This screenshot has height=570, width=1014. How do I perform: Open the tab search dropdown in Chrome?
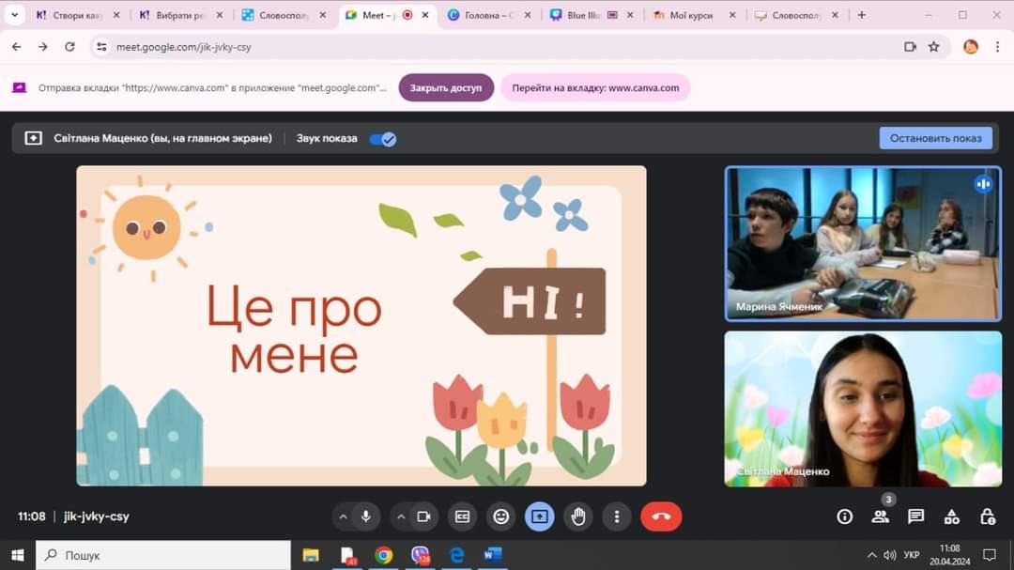point(14,15)
